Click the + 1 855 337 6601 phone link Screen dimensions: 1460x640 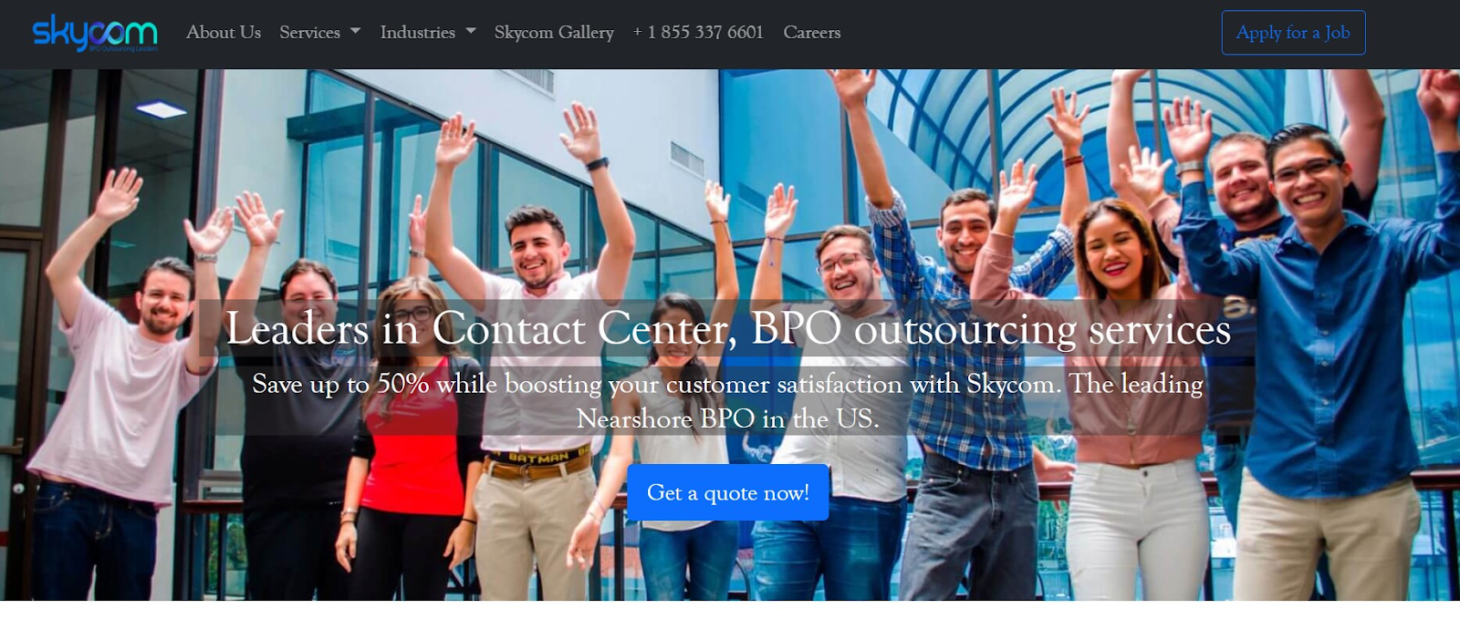click(x=698, y=32)
